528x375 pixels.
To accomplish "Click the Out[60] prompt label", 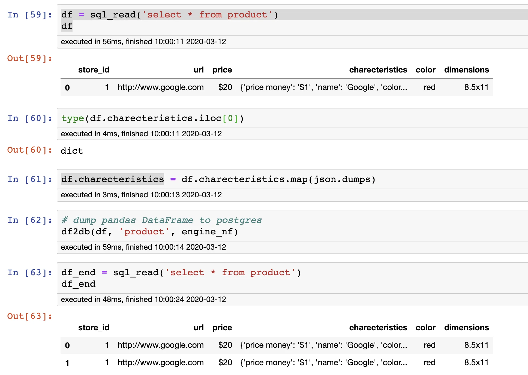I will point(30,150).
